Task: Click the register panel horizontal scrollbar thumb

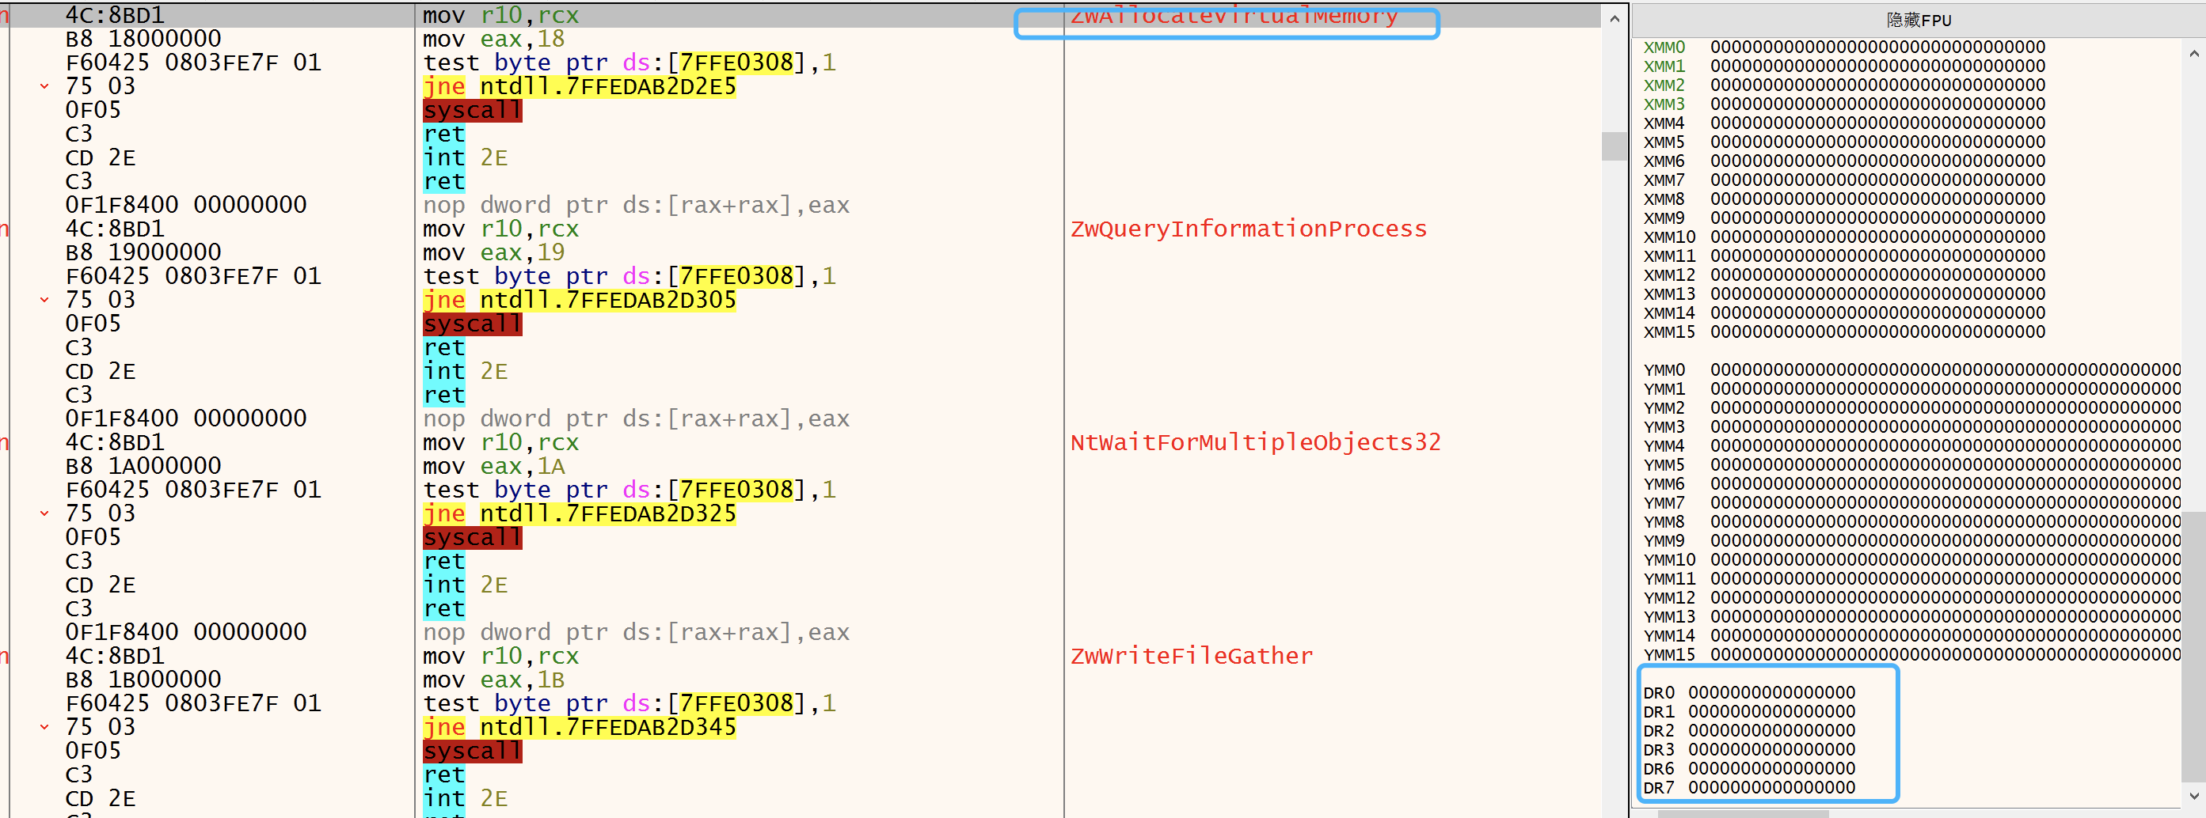Action: (1742, 814)
